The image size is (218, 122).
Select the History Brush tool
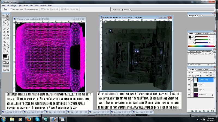[x=8, y=32]
